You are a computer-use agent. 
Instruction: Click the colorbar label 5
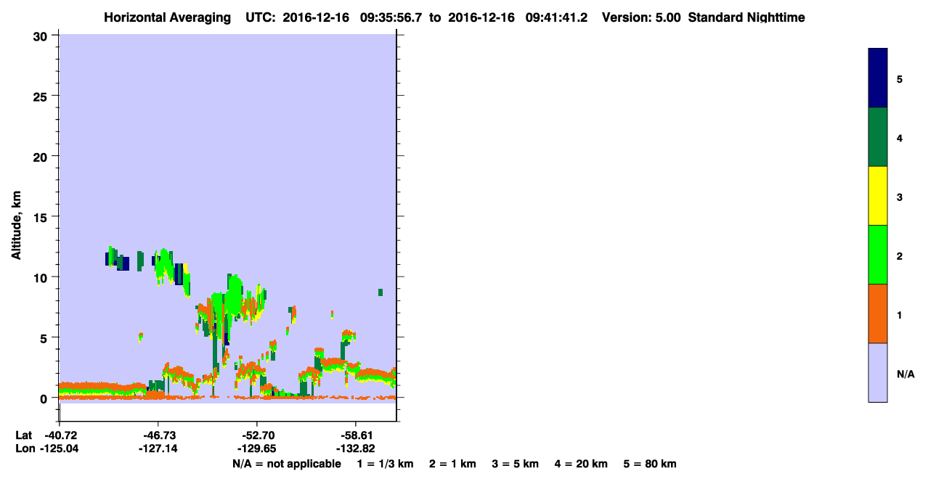[900, 79]
